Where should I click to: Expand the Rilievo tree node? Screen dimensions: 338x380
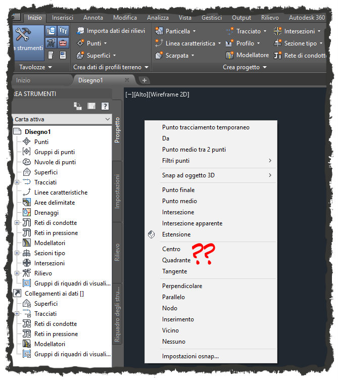pyautogui.click(x=17, y=273)
